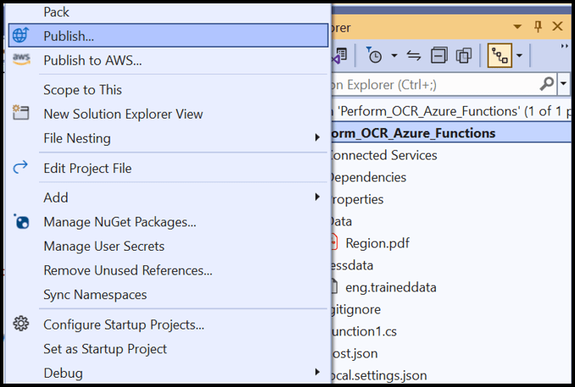Select the Pack menu entry
Image resolution: width=575 pixels, height=387 pixels.
[x=168, y=12]
